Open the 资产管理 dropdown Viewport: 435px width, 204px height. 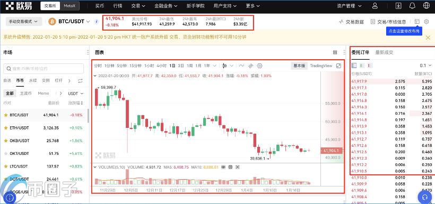pyautogui.click(x=350, y=6)
